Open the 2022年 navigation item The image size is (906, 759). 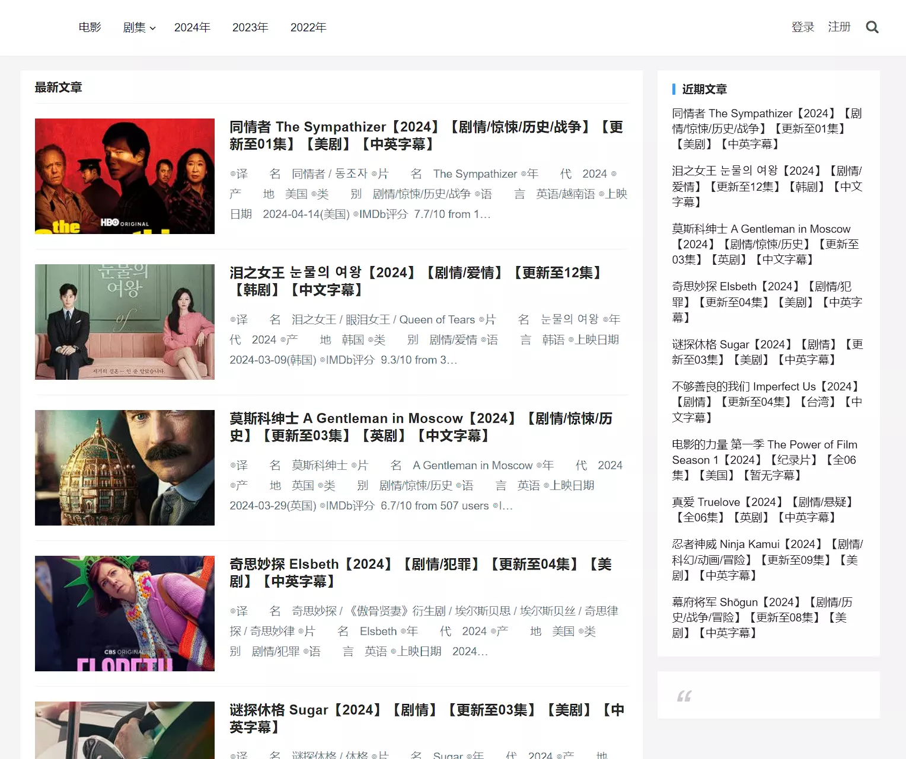[x=308, y=27]
